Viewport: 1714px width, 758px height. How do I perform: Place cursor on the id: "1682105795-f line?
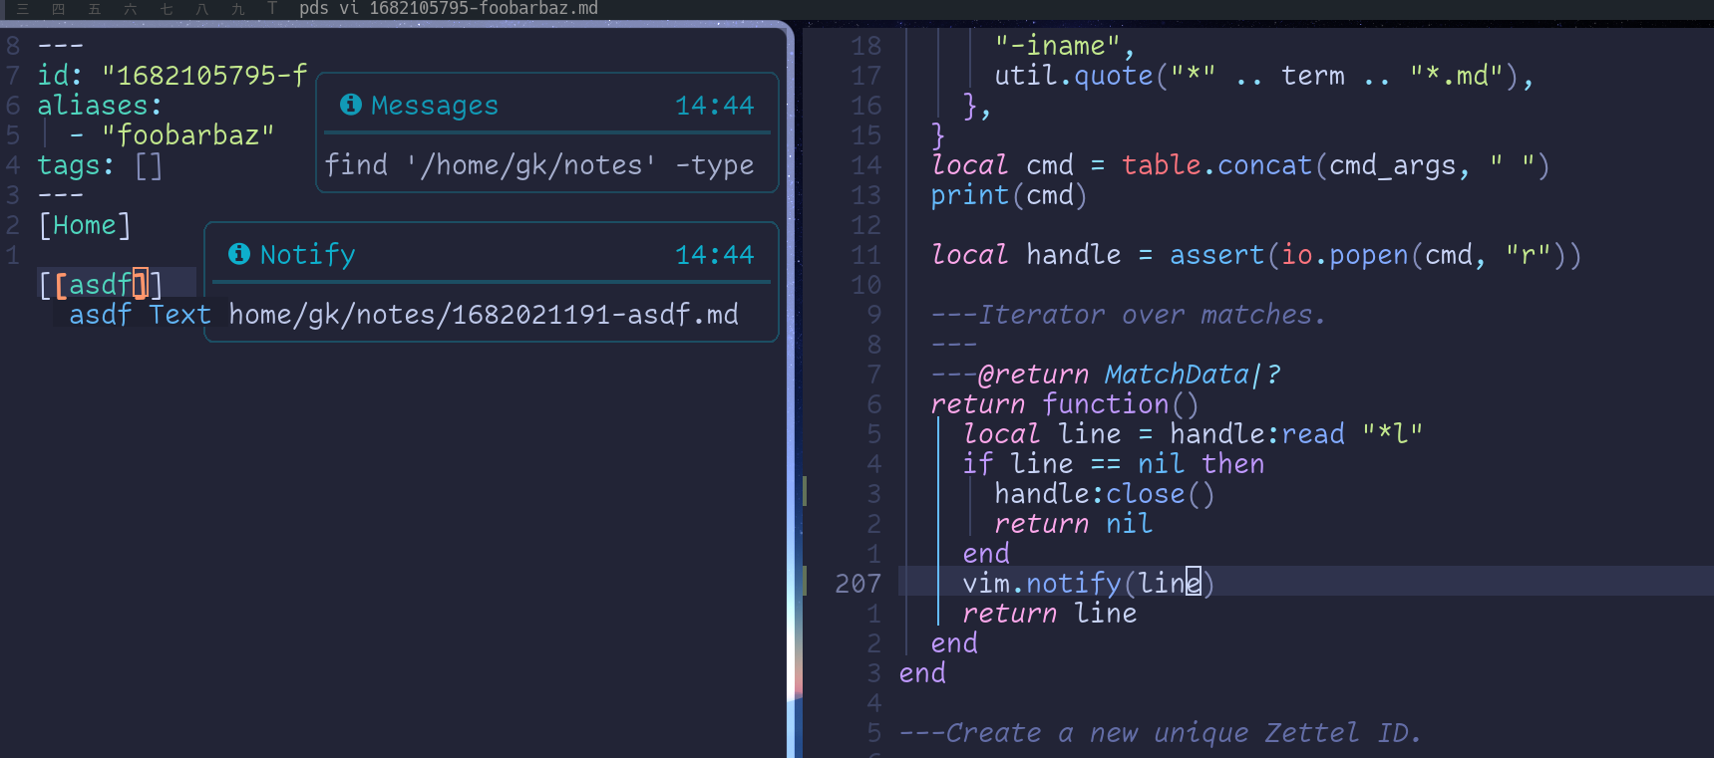[x=172, y=76]
